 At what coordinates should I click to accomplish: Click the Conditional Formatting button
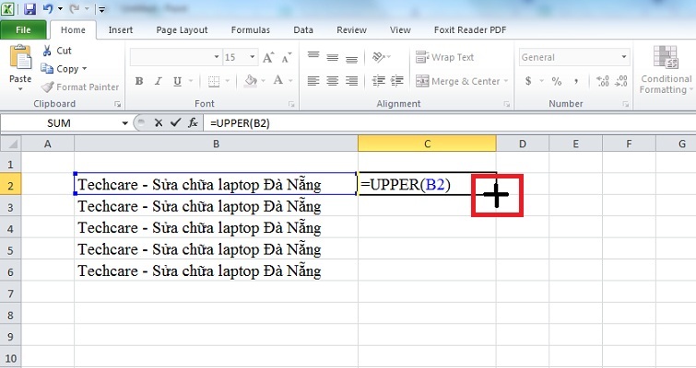point(666,70)
